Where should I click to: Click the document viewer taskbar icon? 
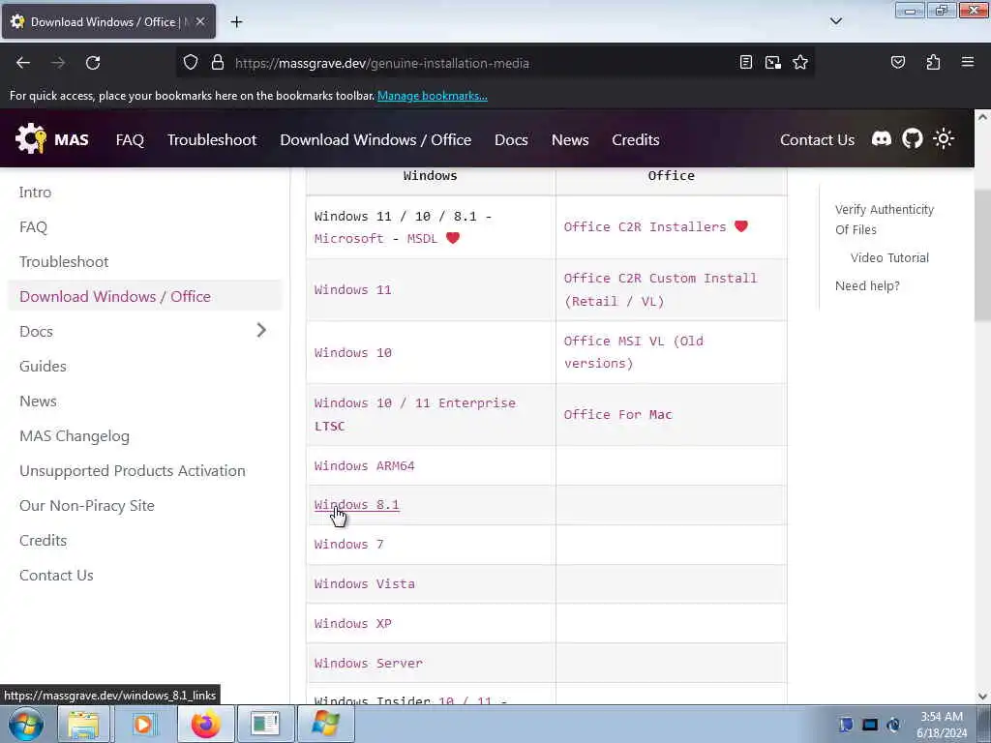pos(265,724)
